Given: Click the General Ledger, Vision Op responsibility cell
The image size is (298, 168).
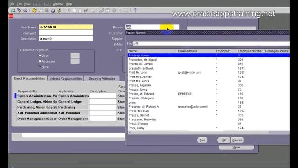Looking at the screenshot, I should (x=37, y=102).
